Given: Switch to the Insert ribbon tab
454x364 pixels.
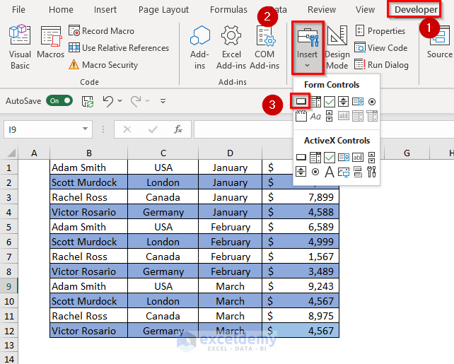Looking at the screenshot, I should click(105, 10).
